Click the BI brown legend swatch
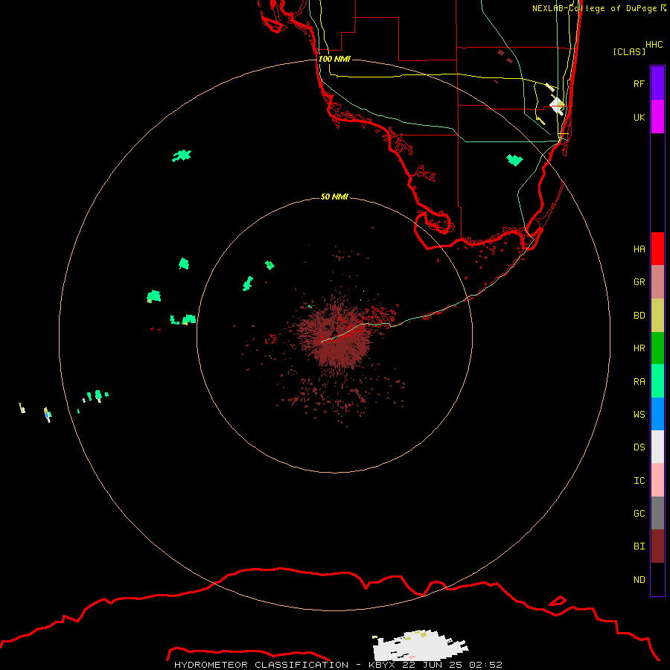 point(657,546)
